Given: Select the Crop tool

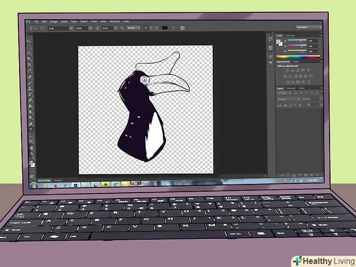Looking at the screenshot, I should 29,65.
